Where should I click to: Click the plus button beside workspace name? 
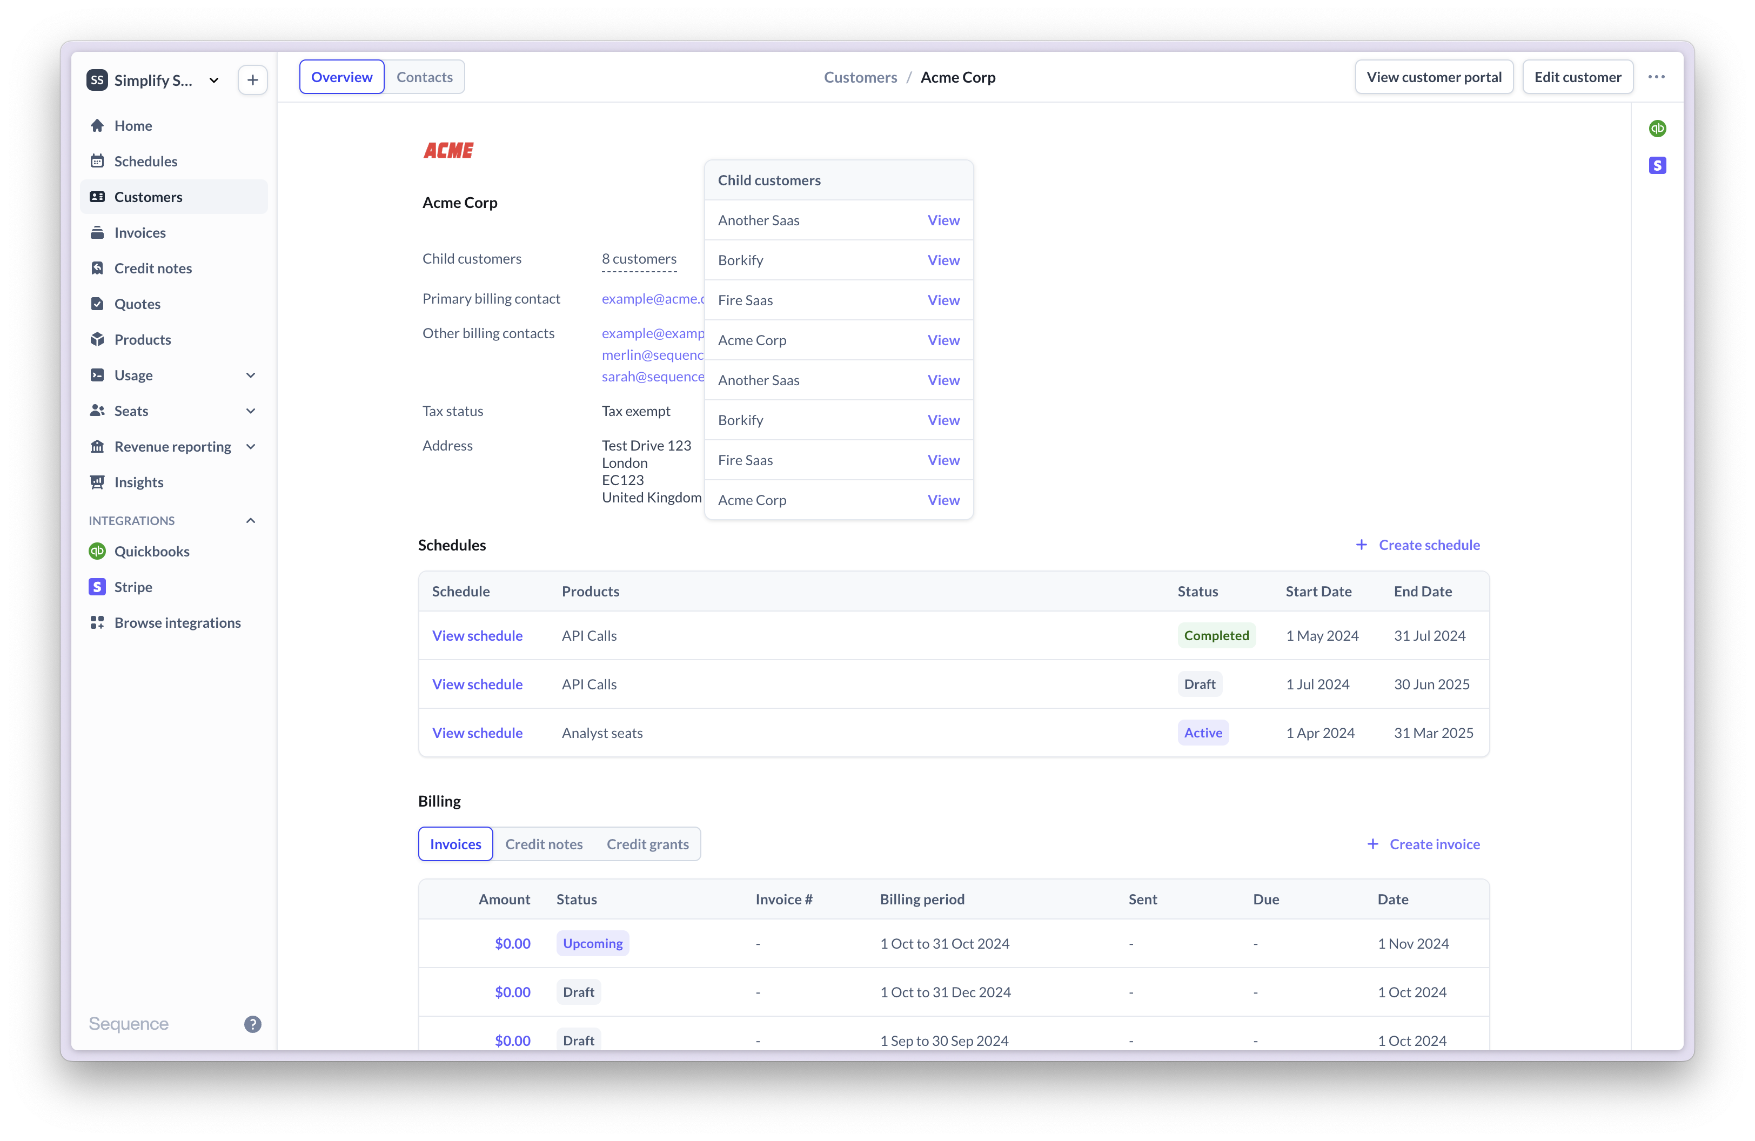(x=253, y=79)
